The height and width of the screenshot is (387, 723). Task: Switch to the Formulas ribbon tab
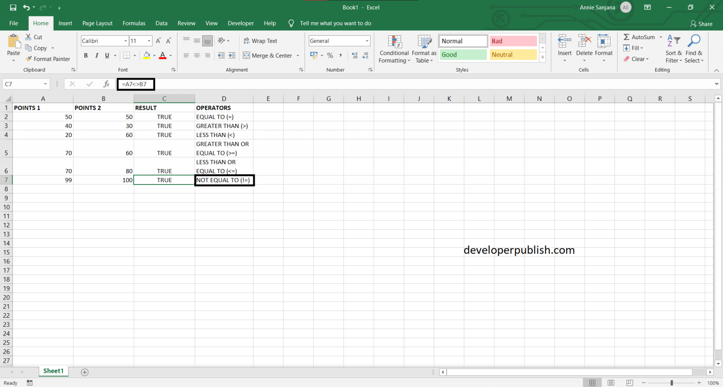134,23
